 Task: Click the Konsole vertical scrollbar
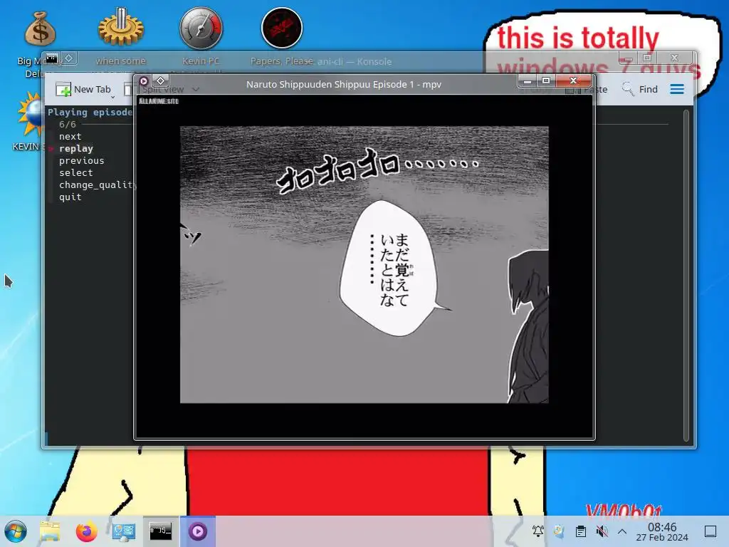click(686, 276)
